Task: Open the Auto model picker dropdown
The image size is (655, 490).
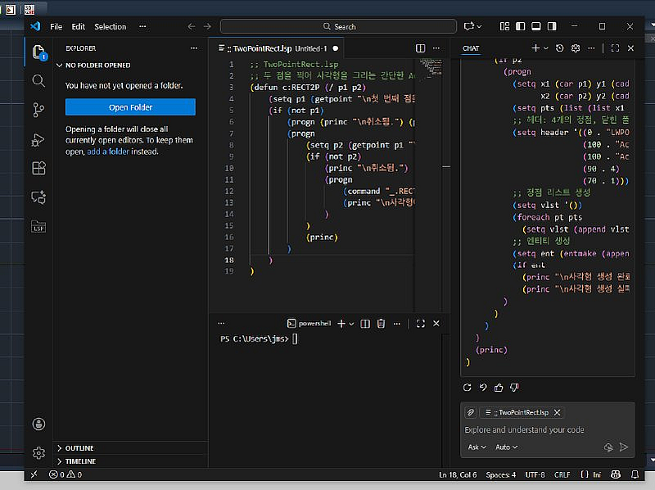Action: [507, 447]
